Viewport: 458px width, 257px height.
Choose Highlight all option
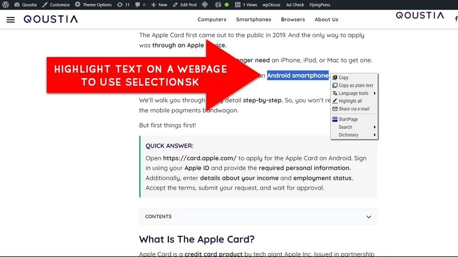(x=355, y=101)
